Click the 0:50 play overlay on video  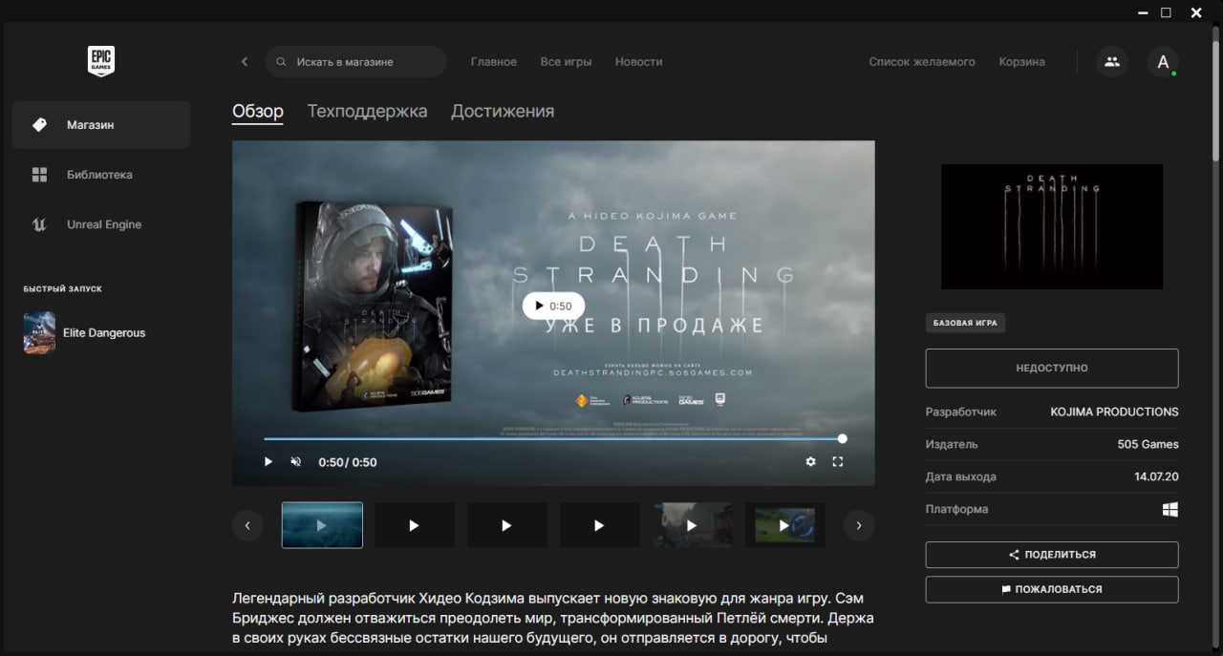point(553,306)
